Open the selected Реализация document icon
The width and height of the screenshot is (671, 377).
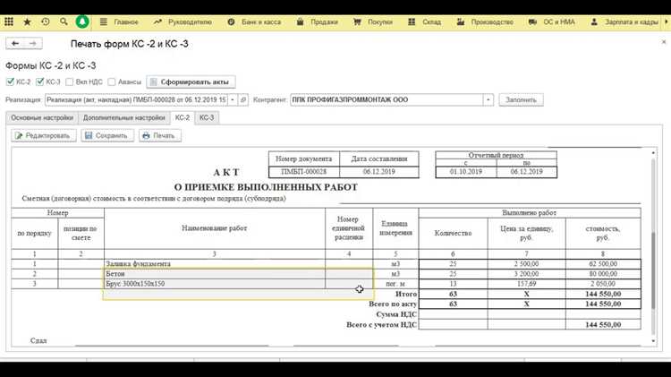(x=243, y=99)
